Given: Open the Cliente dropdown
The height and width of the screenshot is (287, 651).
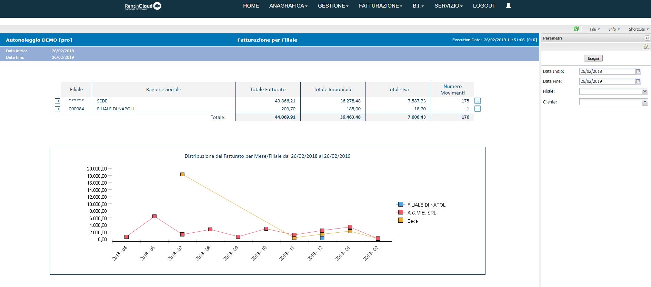Looking at the screenshot, I should (x=645, y=102).
